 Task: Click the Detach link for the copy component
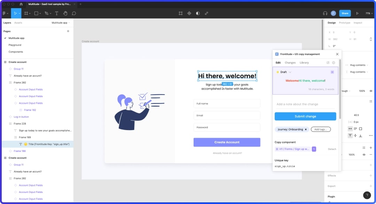pos(332,149)
